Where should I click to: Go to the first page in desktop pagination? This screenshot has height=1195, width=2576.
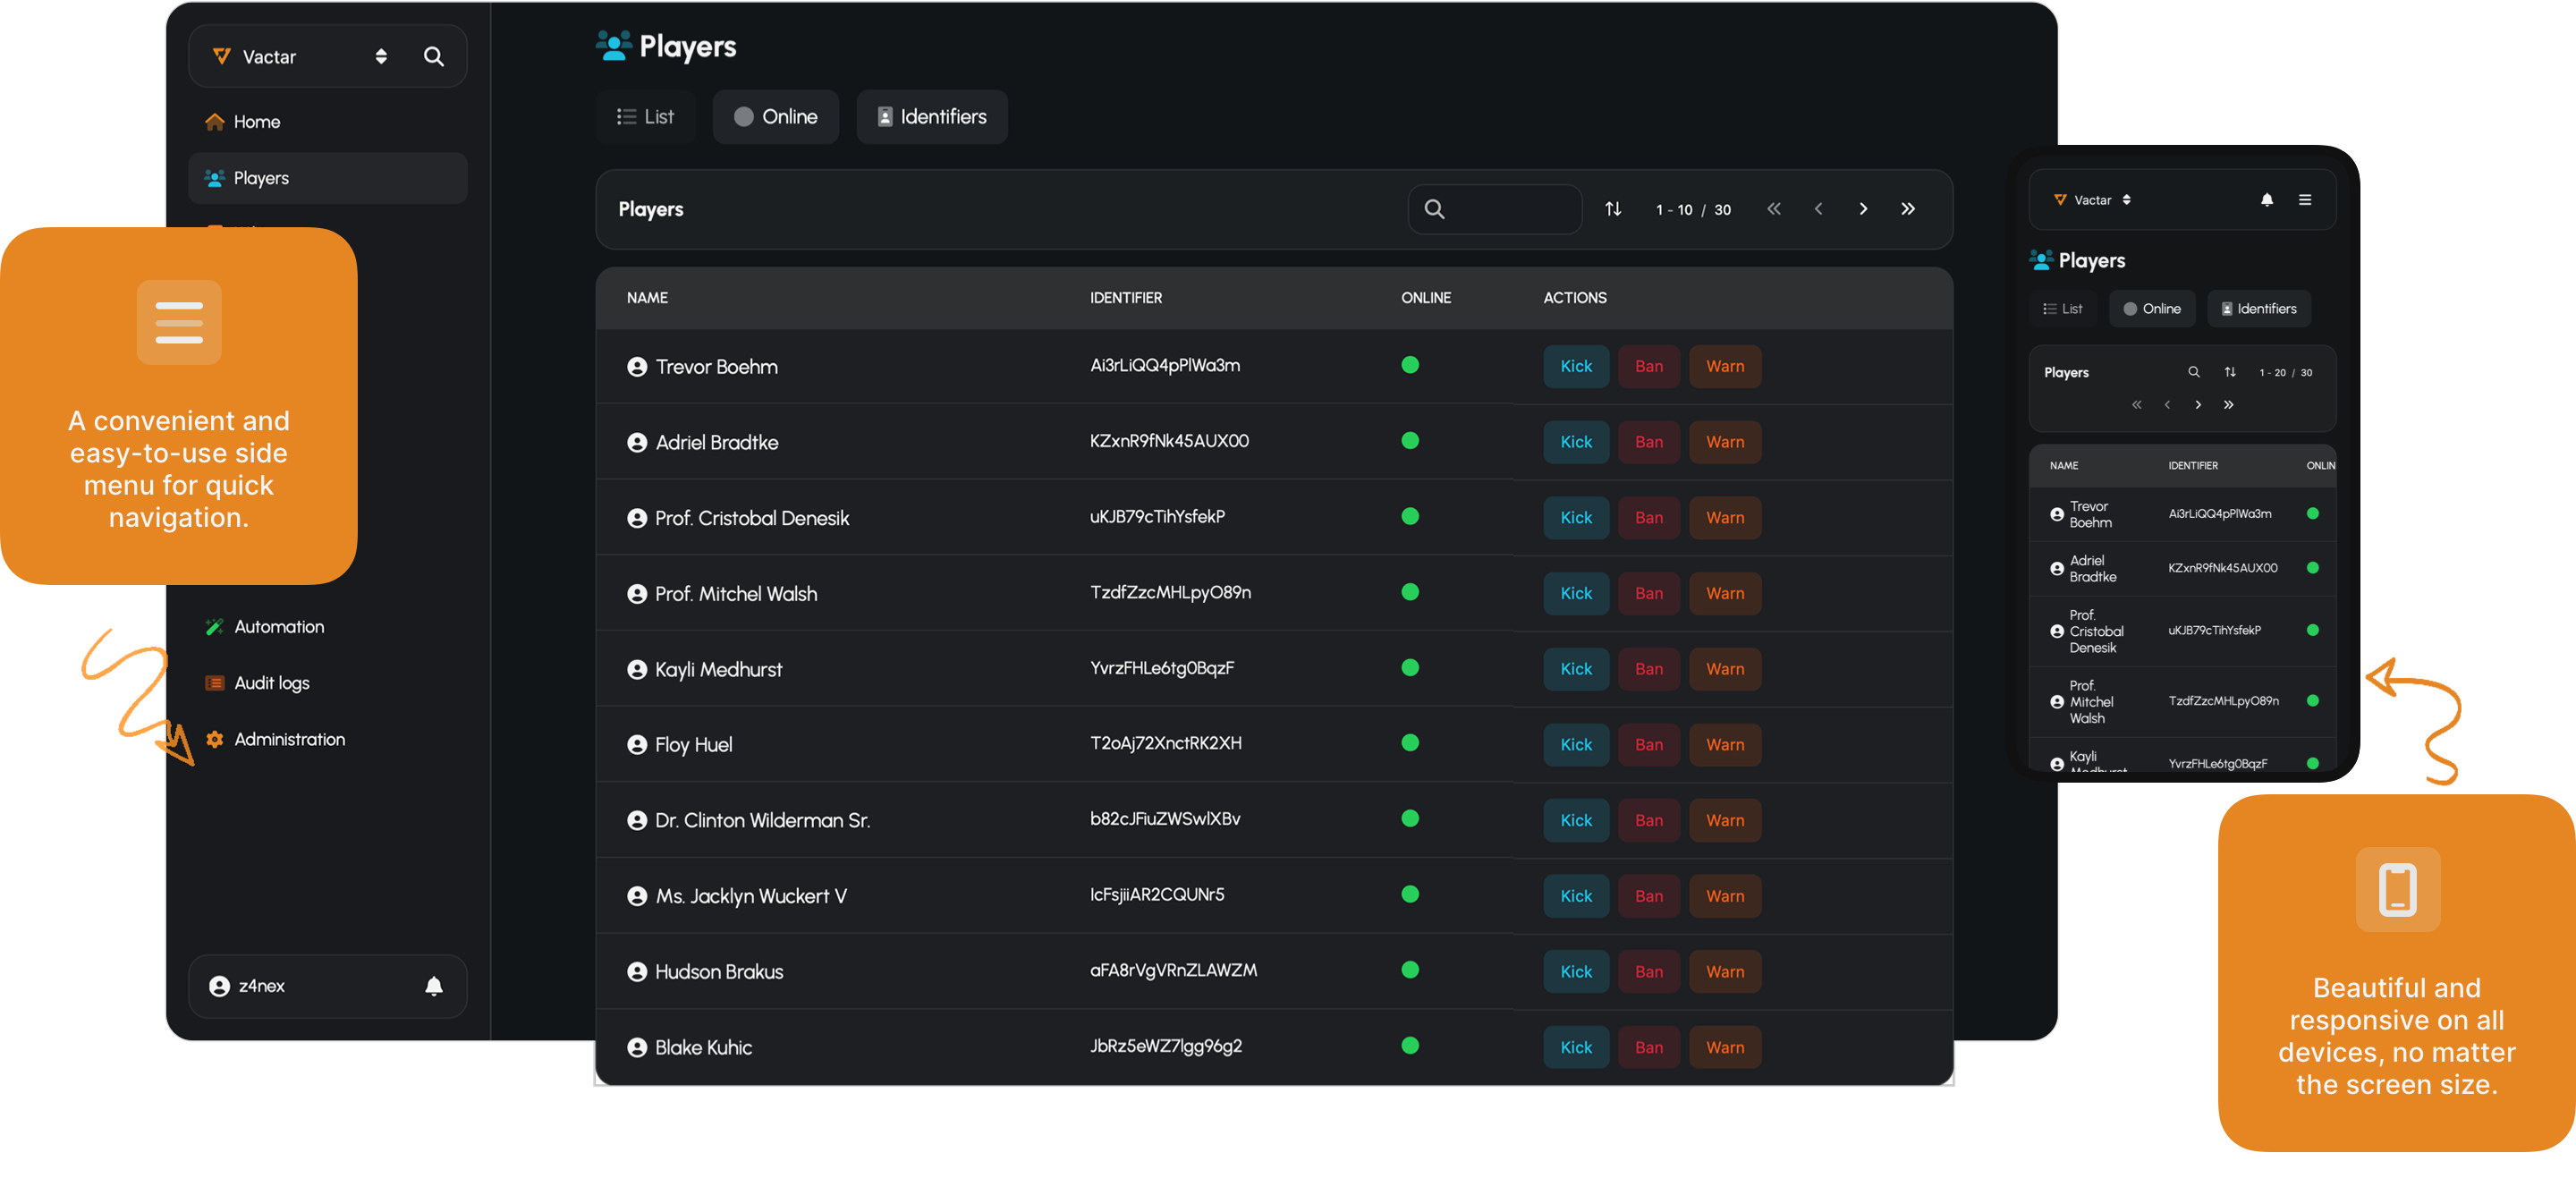pos(1773,209)
